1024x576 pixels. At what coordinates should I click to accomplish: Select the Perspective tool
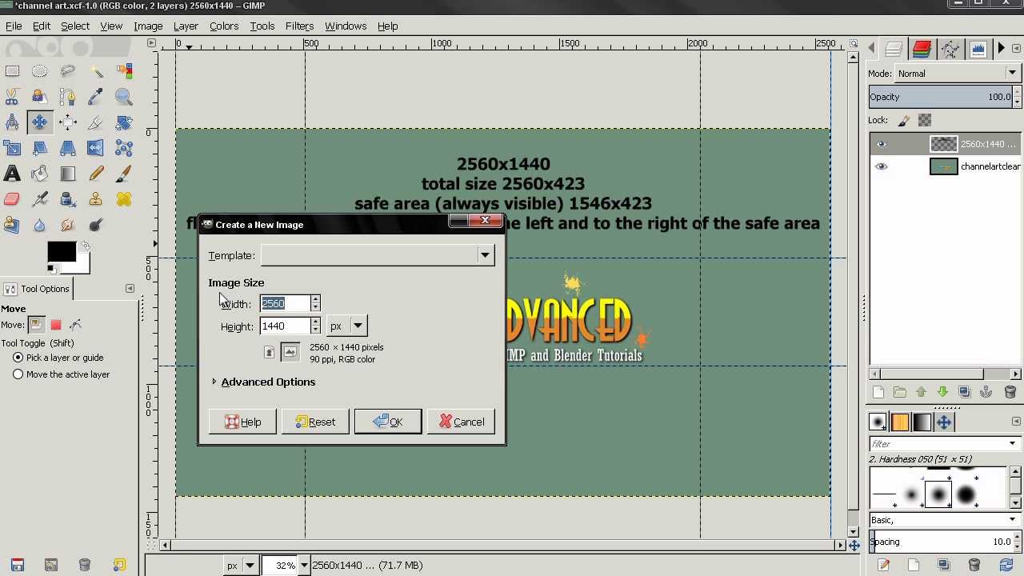(x=67, y=148)
